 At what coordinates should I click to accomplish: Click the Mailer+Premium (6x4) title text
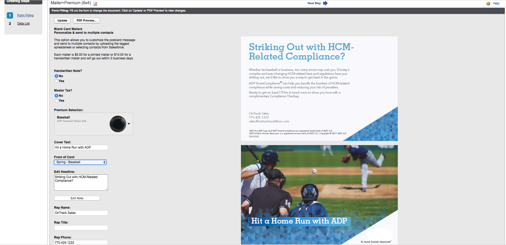coord(71,3)
